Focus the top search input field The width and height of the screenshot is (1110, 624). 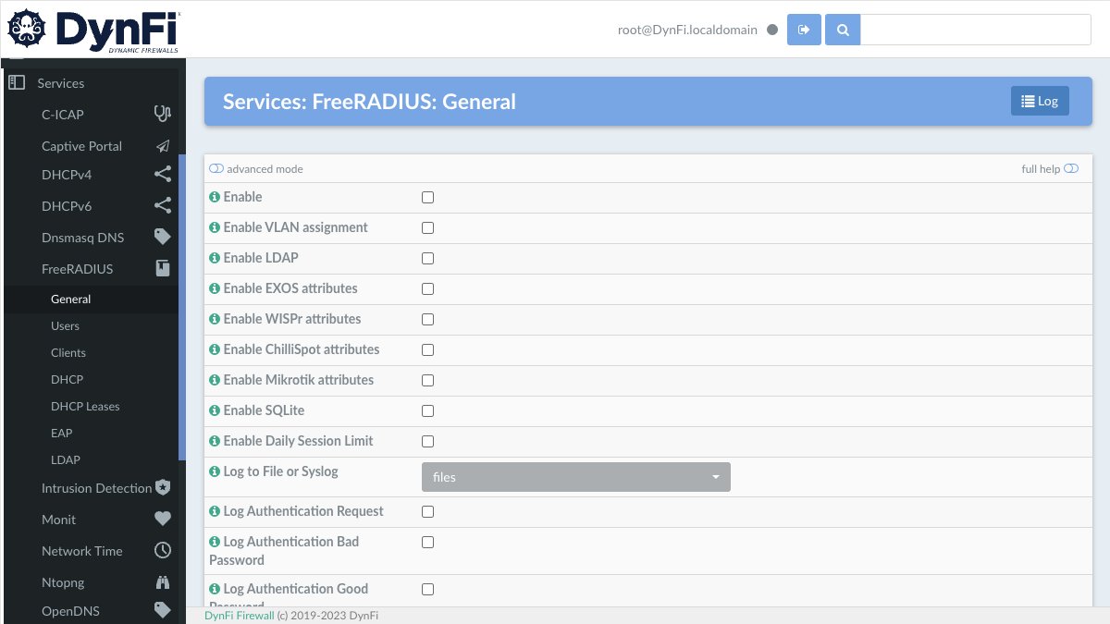pyautogui.click(x=976, y=30)
